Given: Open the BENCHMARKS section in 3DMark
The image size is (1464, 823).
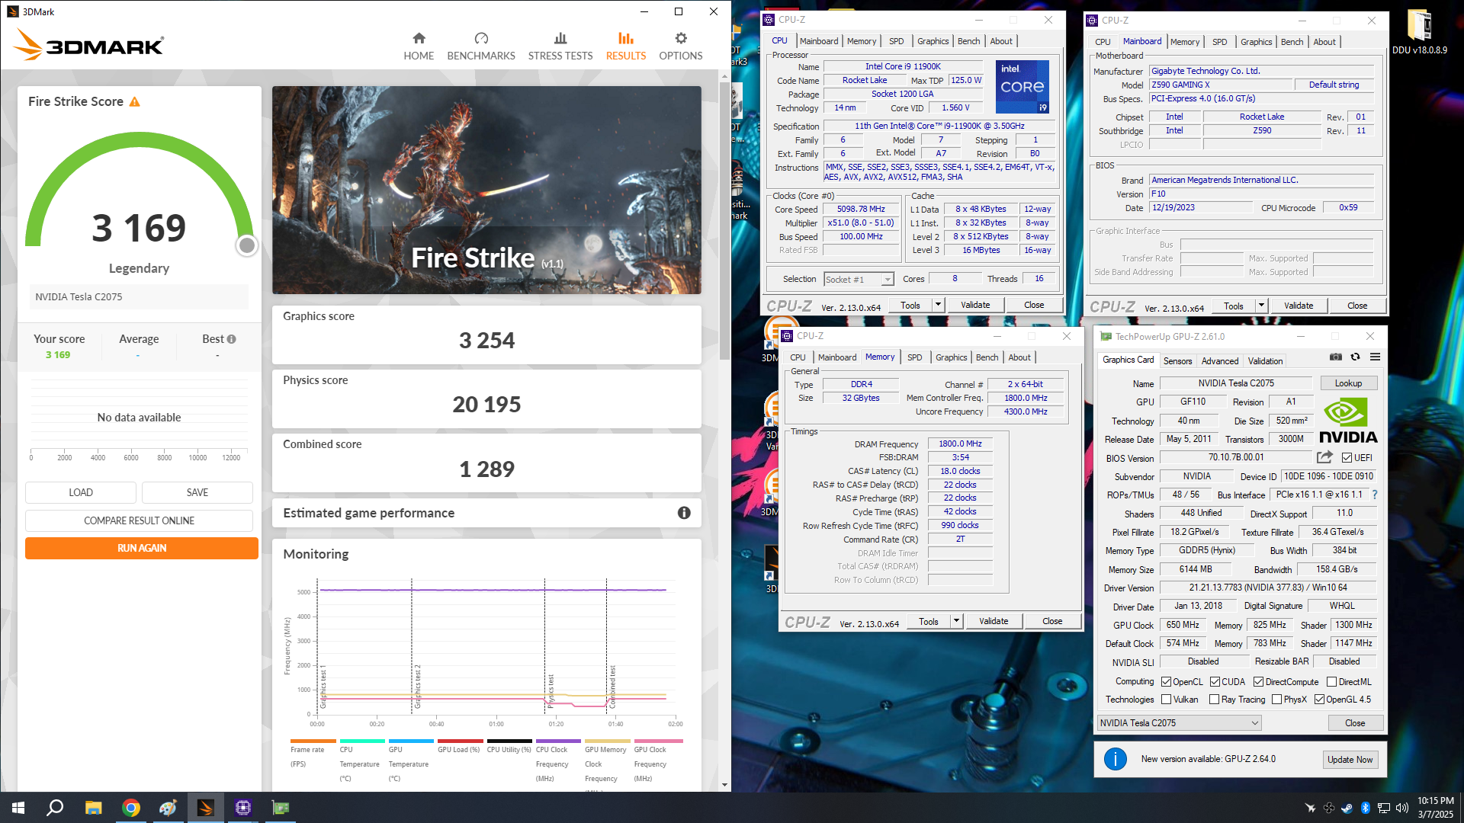Looking at the screenshot, I should click(481, 46).
